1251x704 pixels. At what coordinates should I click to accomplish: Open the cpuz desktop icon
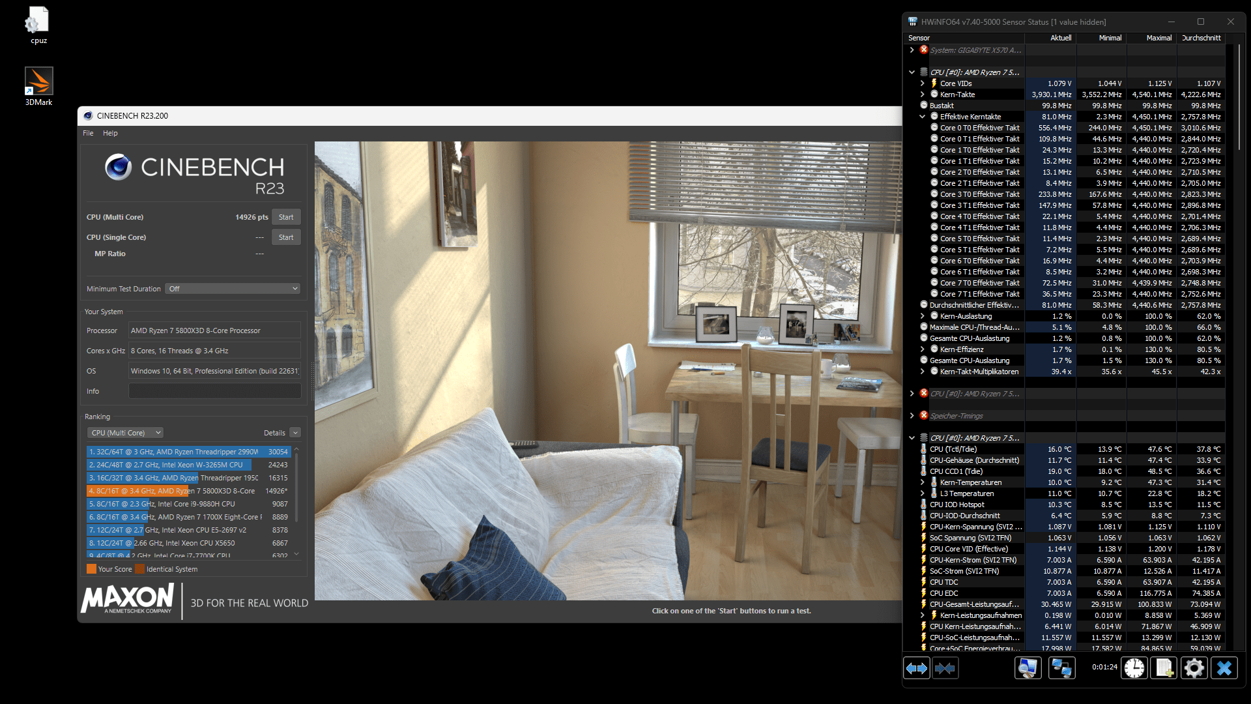[x=38, y=25]
